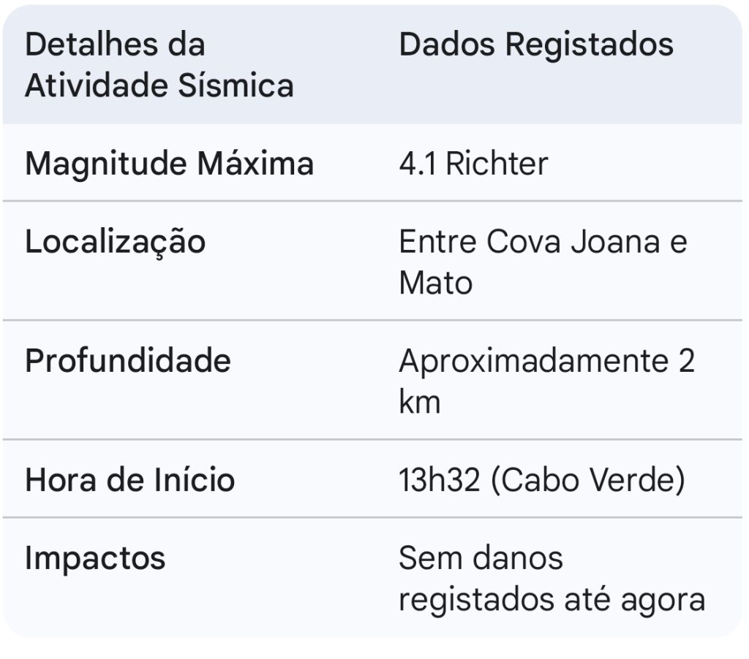Click the "Detalhes da Atividade Sísmica" column header
This screenshot has height=659, width=749.
[x=159, y=65]
